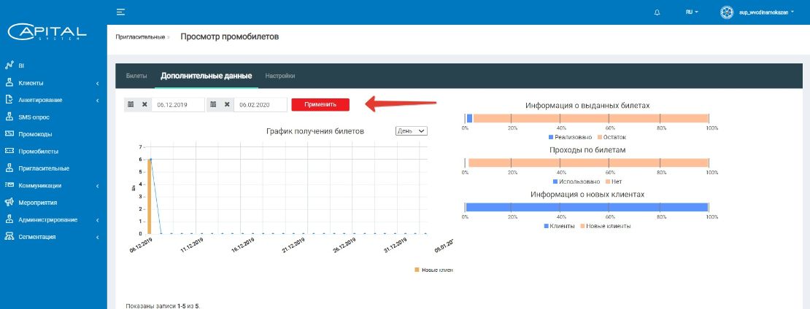The height and width of the screenshot is (309, 810).
Task: Expand the Анкетирование submenu chevron
Action: (98, 100)
